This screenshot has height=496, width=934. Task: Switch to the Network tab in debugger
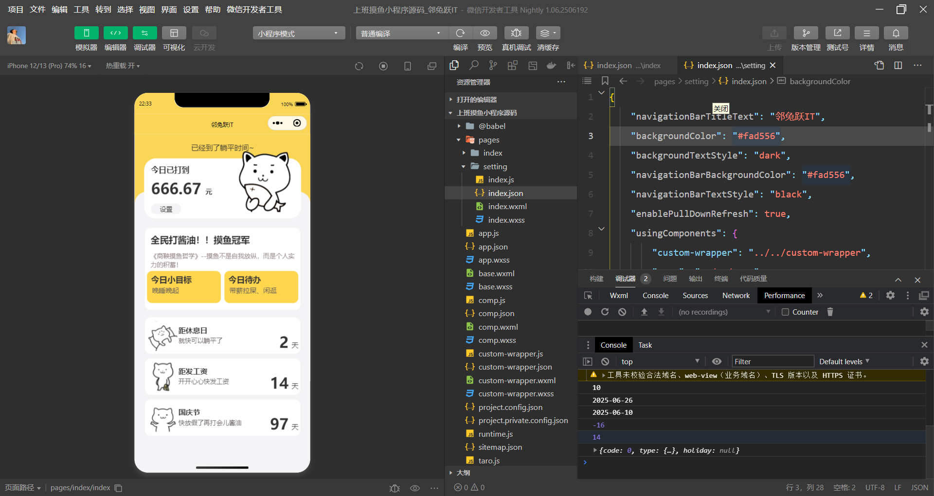[x=736, y=296]
